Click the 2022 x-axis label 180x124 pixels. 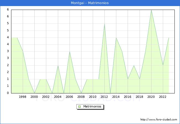click(163, 97)
